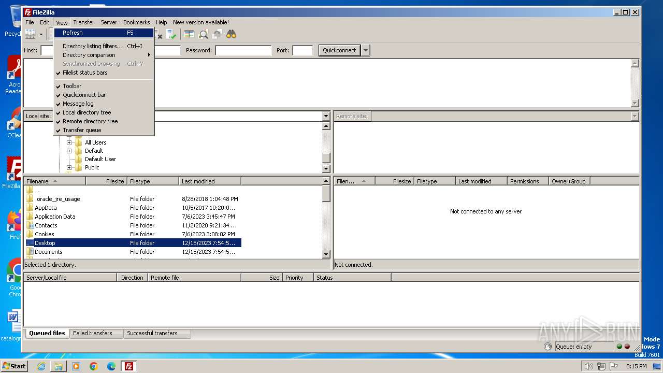Open the directory listing filters icon
The width and height of the screenshot is (663, 373).
(x=190, y=34)
